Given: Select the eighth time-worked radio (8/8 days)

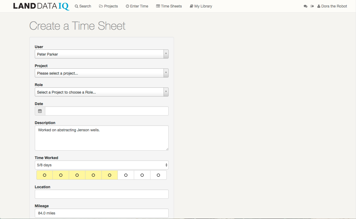Looking at the screenshot, I should [x=158, y=175].
